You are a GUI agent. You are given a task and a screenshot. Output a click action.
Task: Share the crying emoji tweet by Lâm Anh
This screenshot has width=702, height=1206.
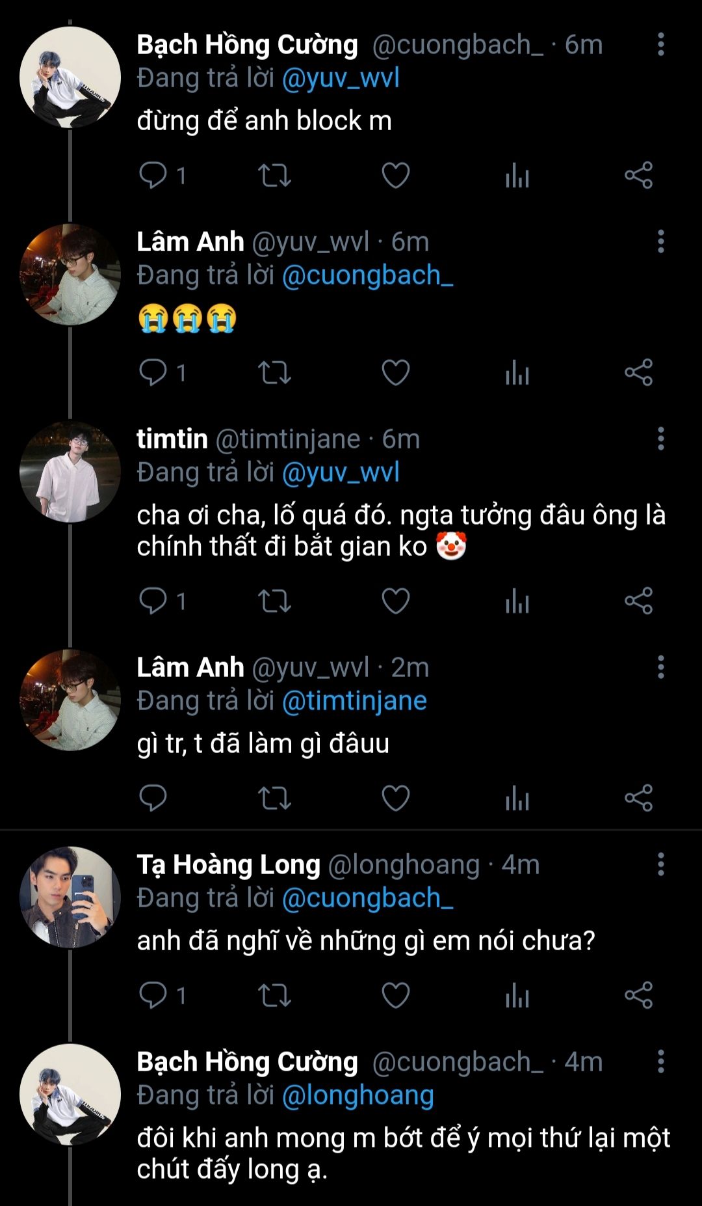638,373
